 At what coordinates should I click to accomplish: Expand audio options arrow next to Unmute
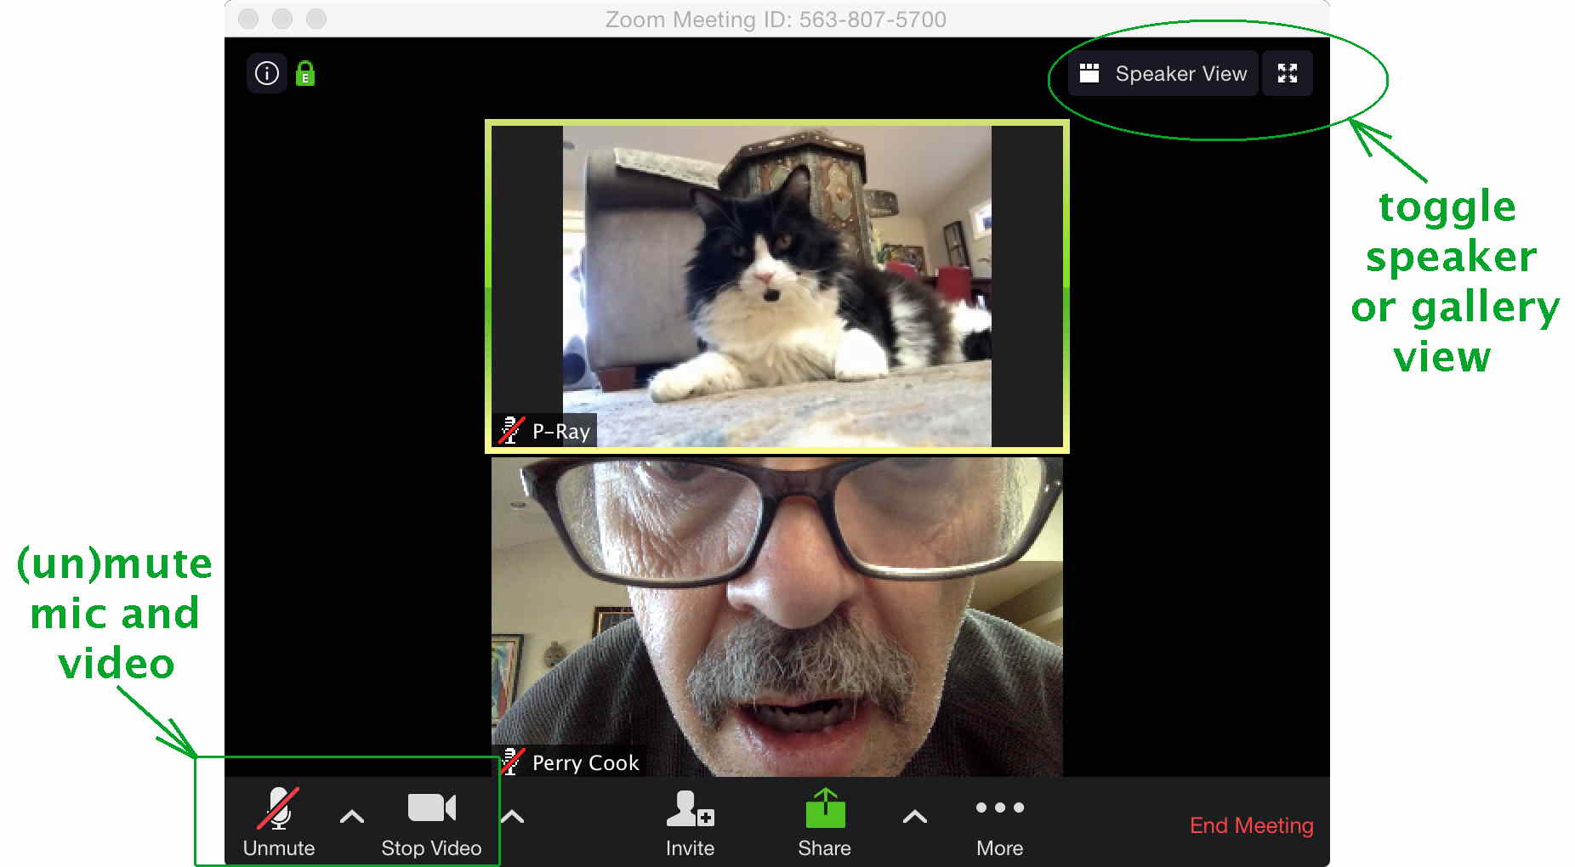pyautogui.click(x=352, y=817)
